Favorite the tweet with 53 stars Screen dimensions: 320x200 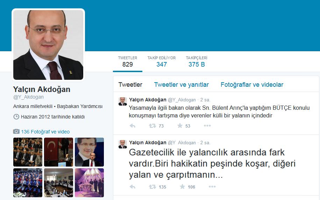point(180,125)
